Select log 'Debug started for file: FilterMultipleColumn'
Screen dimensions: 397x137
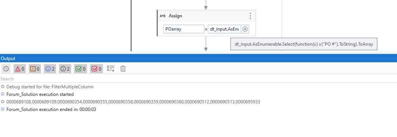pos(50,87)
